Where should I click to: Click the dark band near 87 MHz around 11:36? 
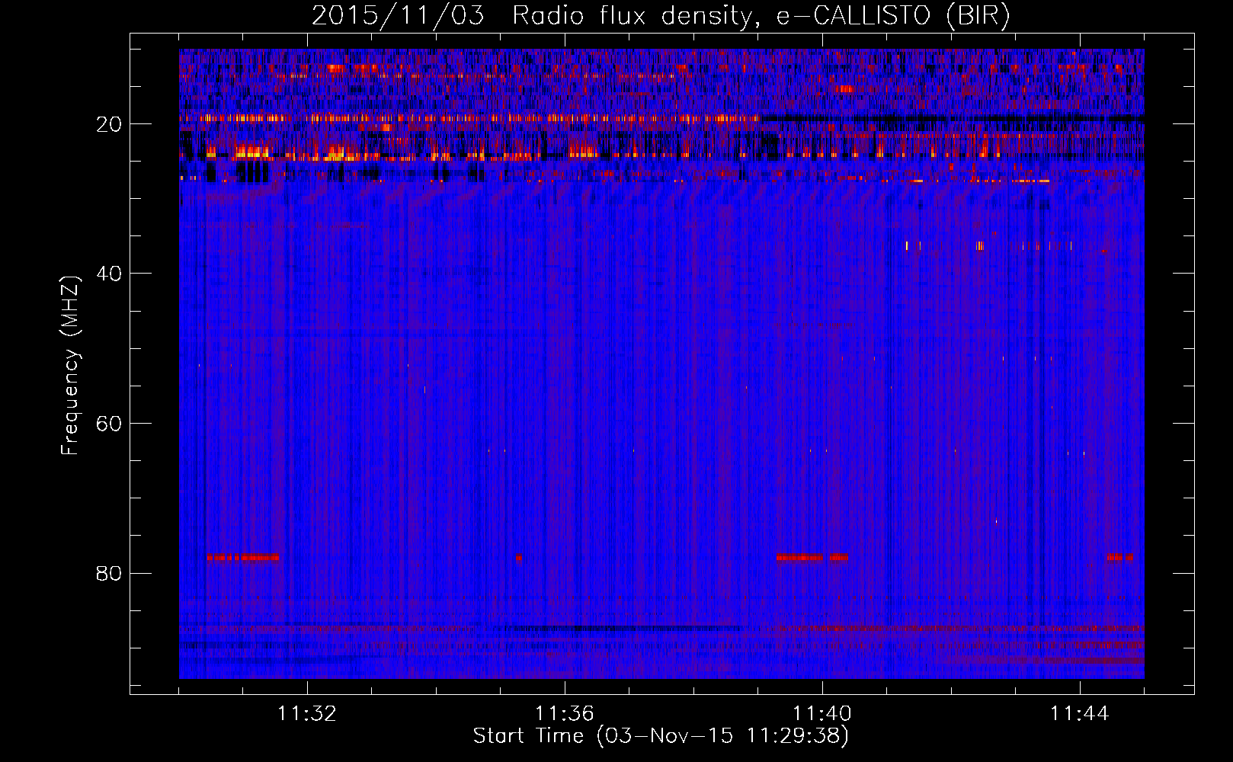(x=625, y=629)
